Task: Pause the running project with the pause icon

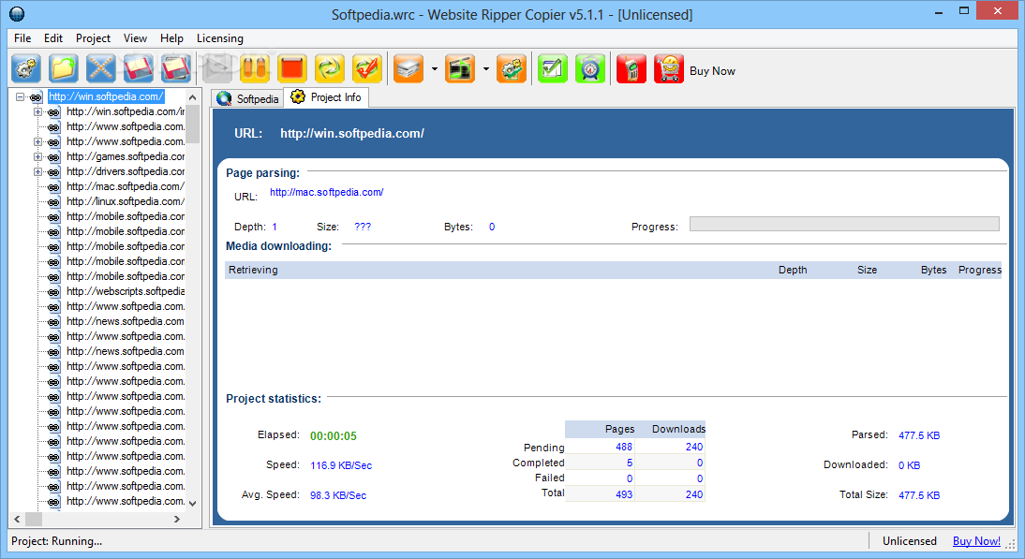Action: (x=255, y=69)
